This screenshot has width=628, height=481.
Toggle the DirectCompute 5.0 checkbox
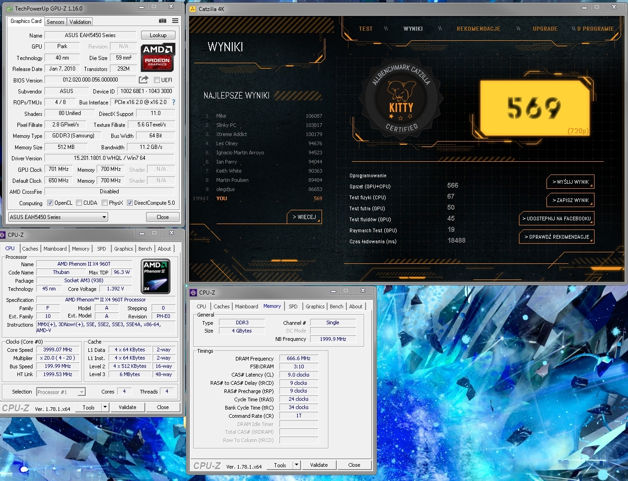(130, 203)
